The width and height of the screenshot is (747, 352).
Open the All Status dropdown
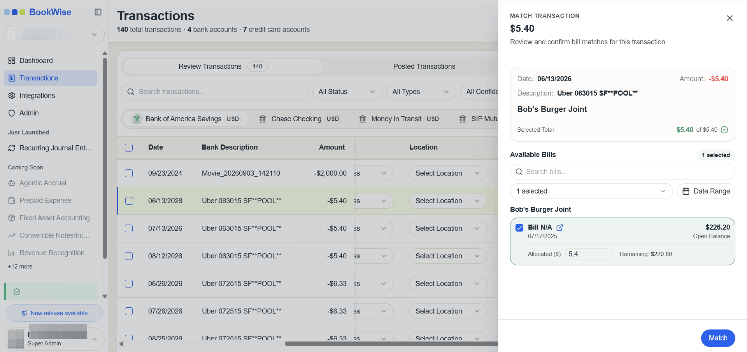tap(347, 92)
